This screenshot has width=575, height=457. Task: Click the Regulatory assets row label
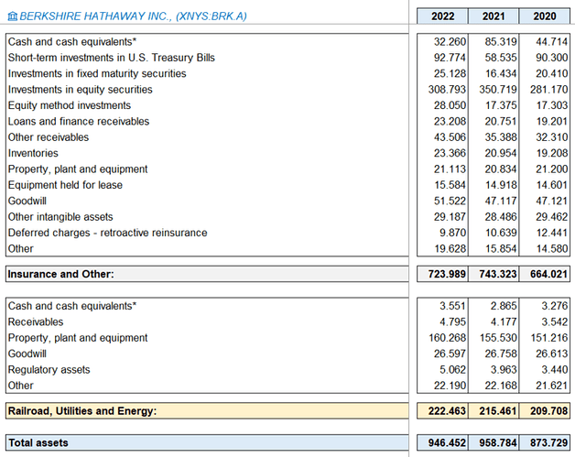49,370
